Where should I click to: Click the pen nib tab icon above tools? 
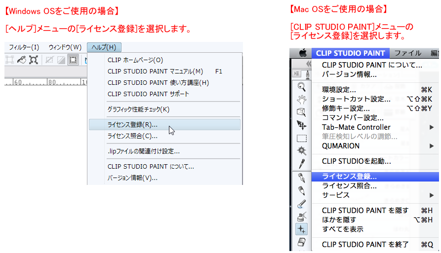coord(308,74)
